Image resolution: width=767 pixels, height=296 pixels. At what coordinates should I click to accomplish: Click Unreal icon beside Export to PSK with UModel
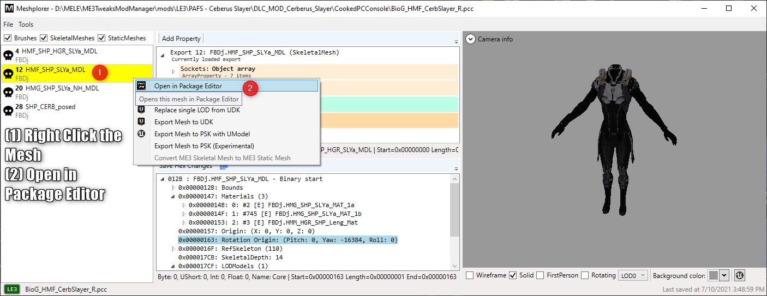[x=142, y=134]
